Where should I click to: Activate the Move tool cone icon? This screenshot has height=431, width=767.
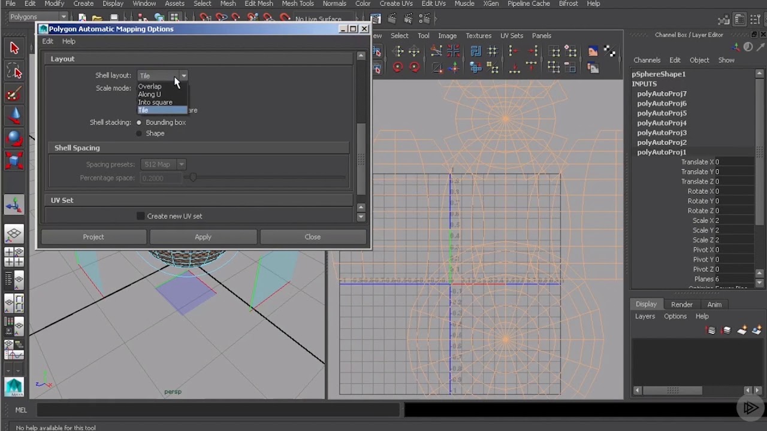point(14,116)
